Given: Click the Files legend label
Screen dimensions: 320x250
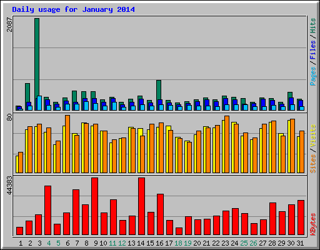Looking at the screenshot, I should 312,50.
